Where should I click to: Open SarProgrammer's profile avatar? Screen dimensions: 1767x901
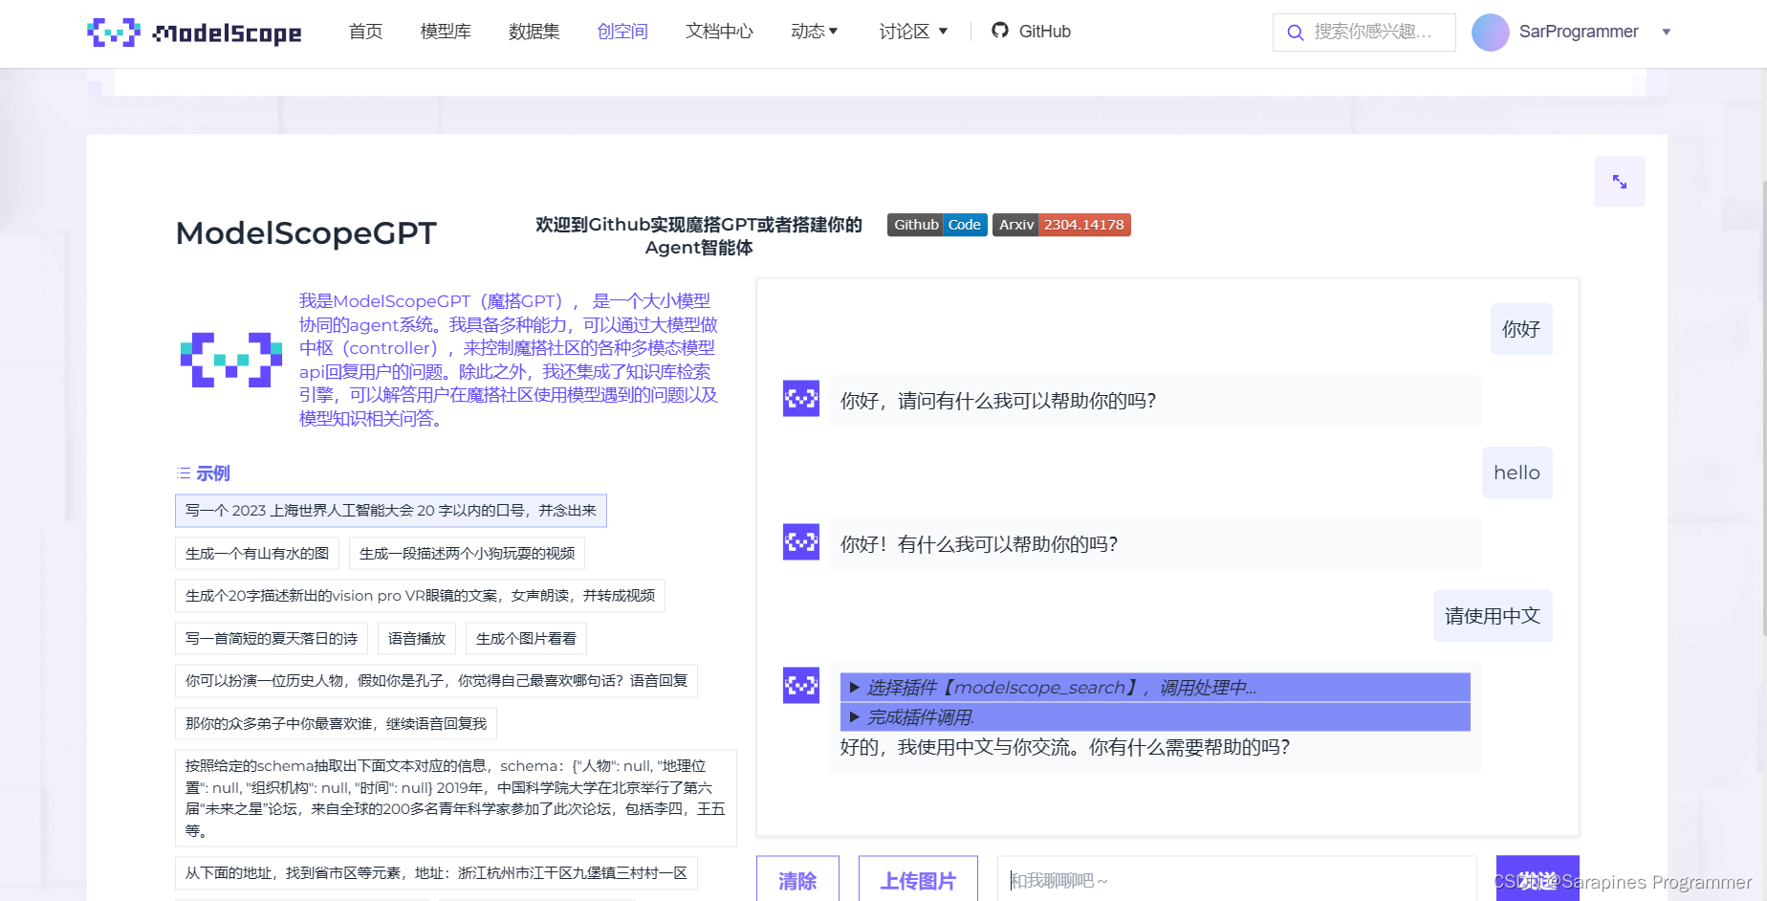pos(1490,32)
